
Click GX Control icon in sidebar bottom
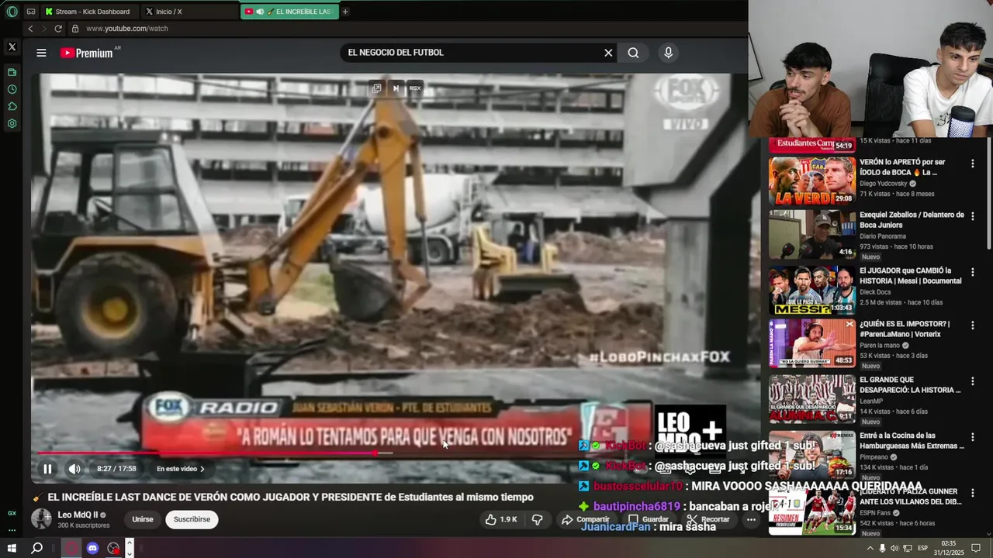(12, 513)
